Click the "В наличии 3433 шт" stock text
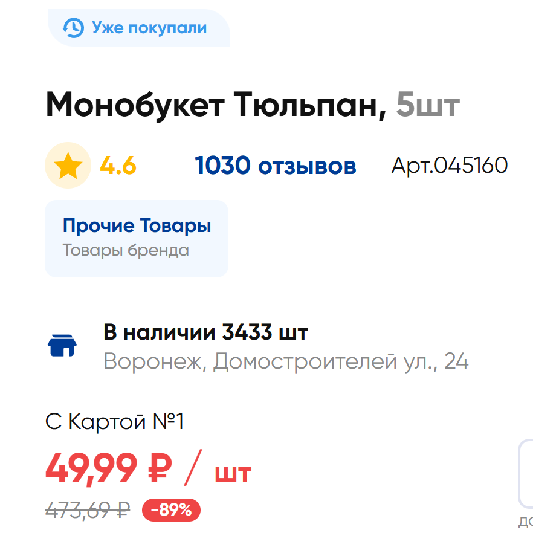 (206, 332)
